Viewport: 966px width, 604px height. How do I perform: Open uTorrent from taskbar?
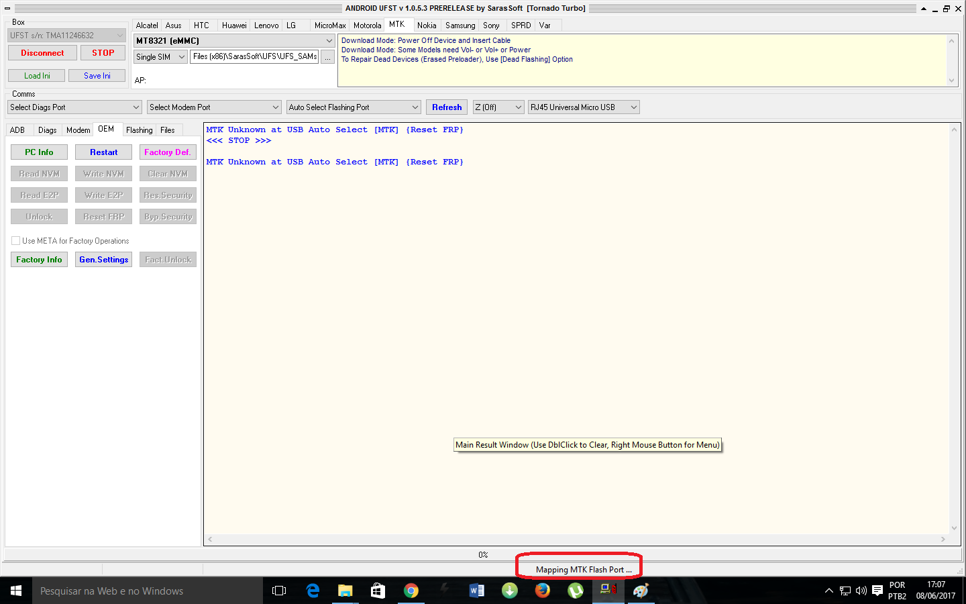coord(575,591)
